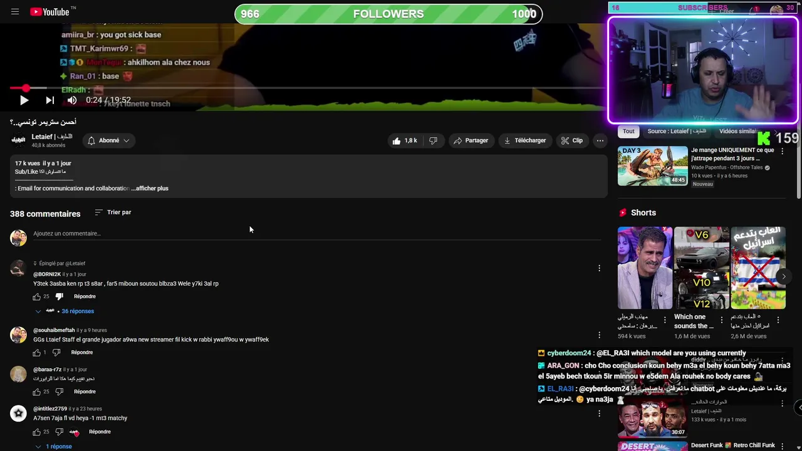Like the @intitlez2759 comment
The height and width of the screenshot is (451, 802).
click(x=37, y=432)
